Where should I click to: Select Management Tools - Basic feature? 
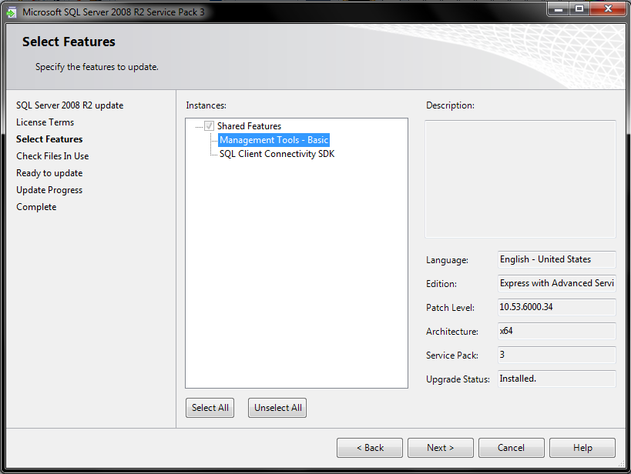pos(274,140)
